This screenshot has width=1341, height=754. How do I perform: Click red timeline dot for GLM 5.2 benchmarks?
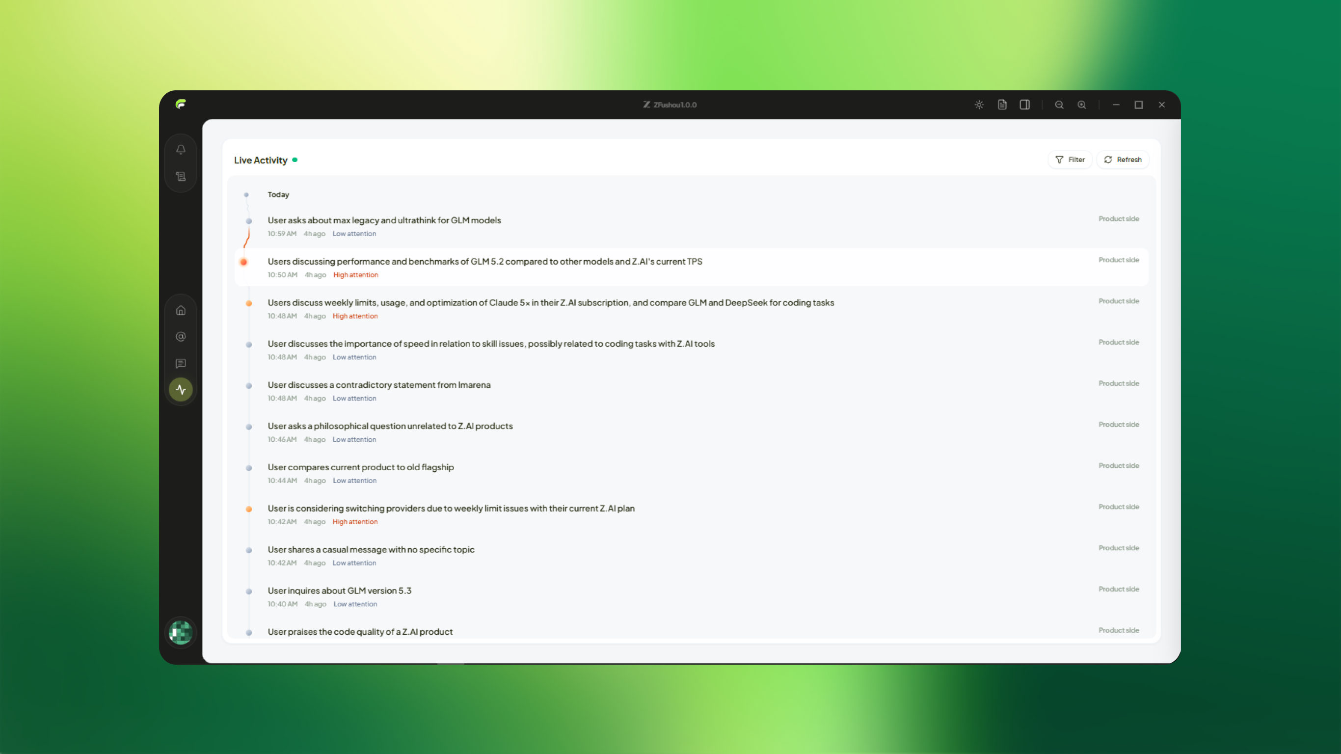tap(243, 262)
